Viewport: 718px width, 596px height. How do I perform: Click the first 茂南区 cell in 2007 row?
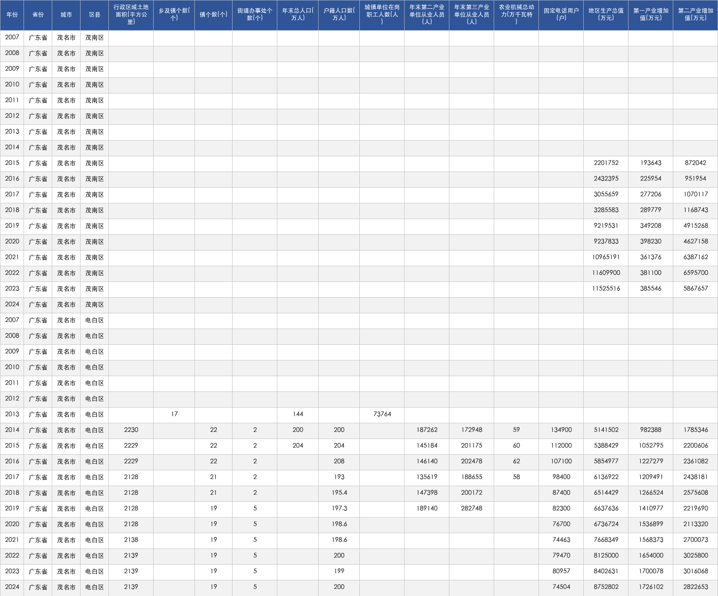[x=95, y=38]
